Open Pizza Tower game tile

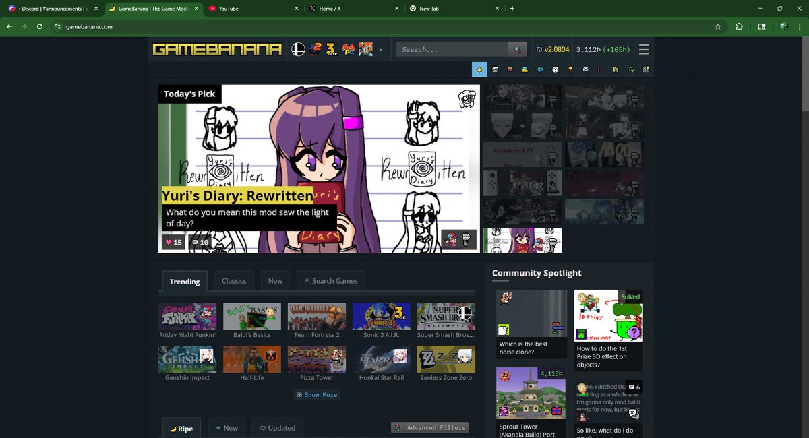pos(317,364)
